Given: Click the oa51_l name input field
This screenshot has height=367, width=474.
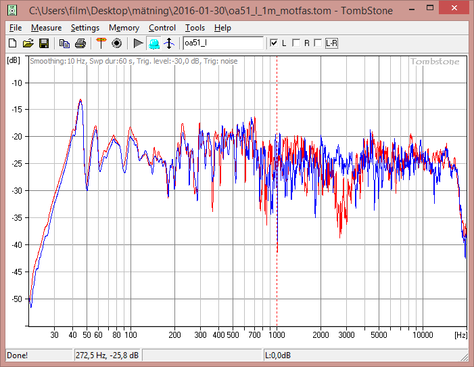Looking at the screenshot, I should click(222, 43).
